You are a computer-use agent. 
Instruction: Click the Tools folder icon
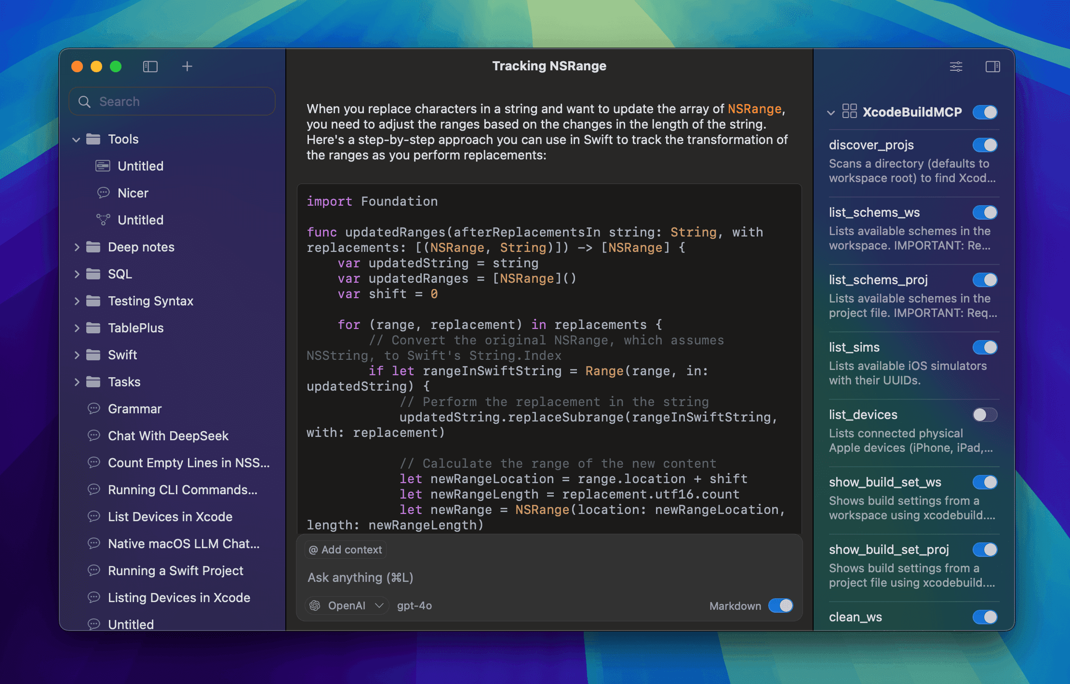click(x=94, y=139)
